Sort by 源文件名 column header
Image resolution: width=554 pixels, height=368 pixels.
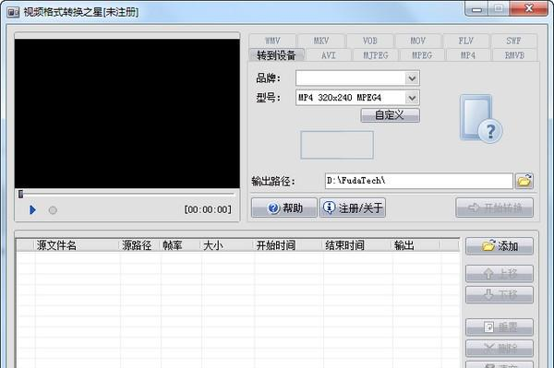[x=77, y=245]
